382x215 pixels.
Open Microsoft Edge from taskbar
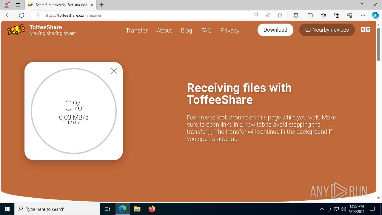123,209
